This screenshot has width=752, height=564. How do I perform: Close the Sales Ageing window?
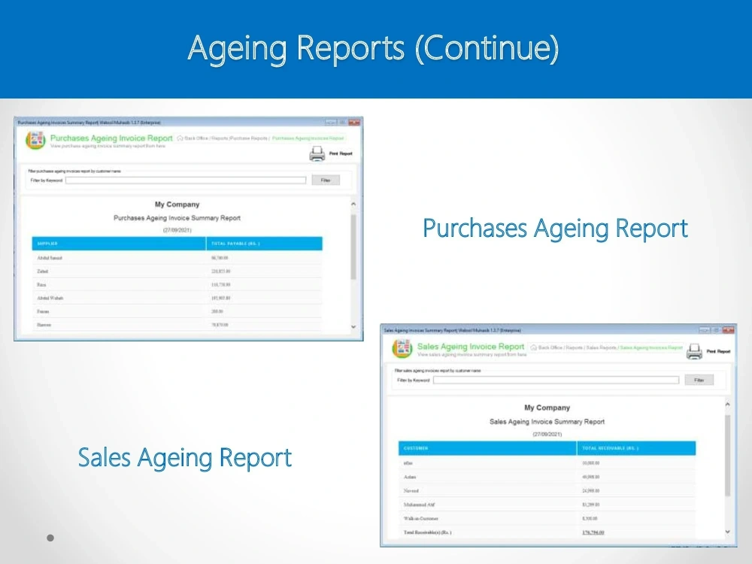[729, 330]
